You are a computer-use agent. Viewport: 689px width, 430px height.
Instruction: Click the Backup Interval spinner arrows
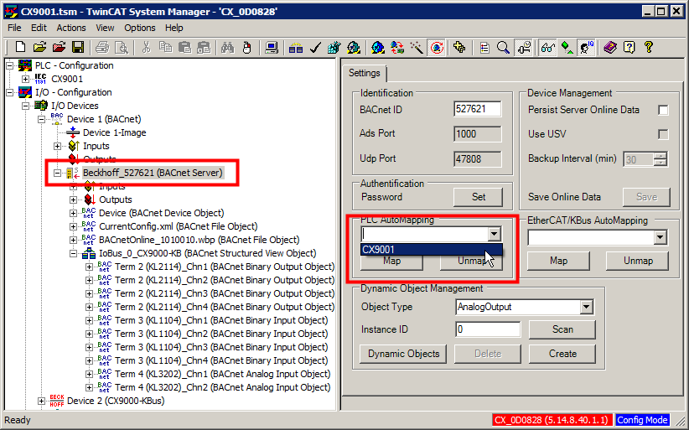click(x=660, y=159)
